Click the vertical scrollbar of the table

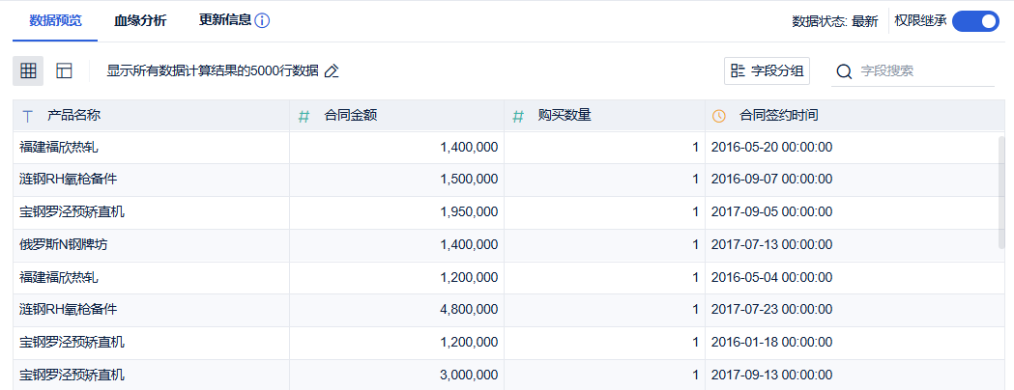[x=1001, y=193]
